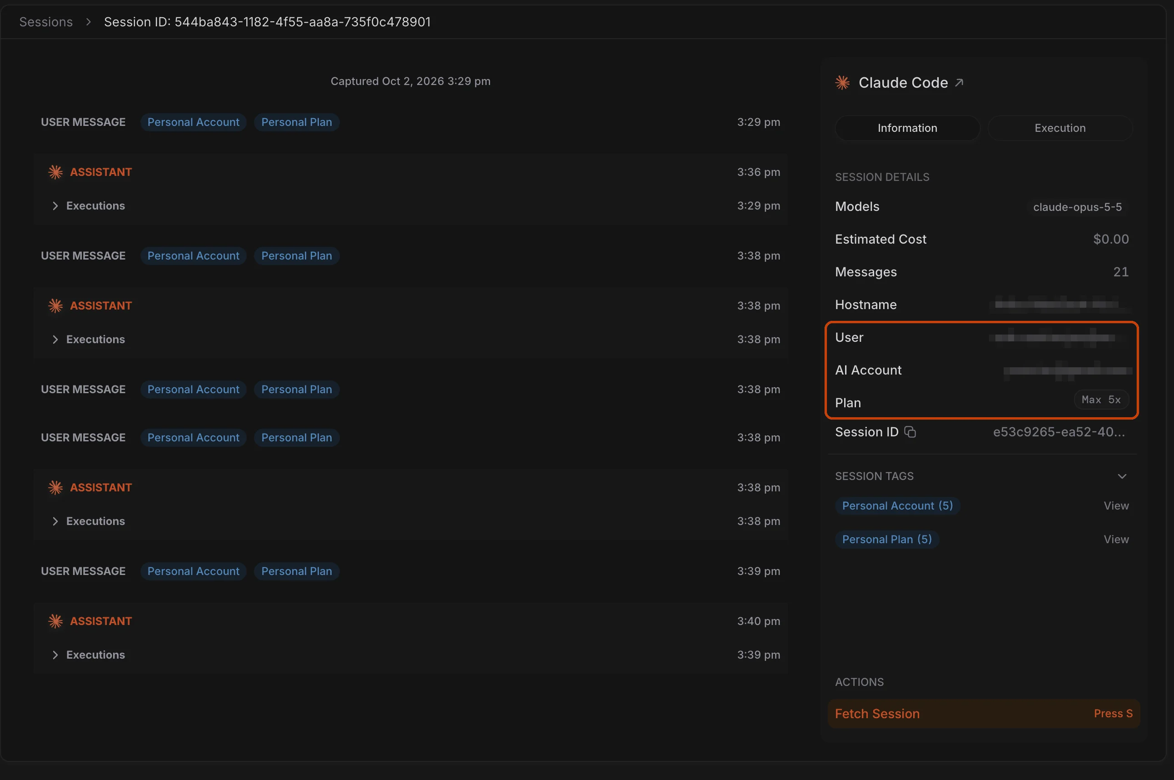Click Personal Account tag on 3:39 pm user message

click(194, 571)
